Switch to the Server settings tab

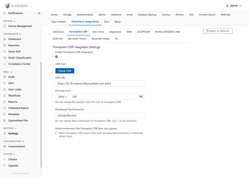click(54, 15)
